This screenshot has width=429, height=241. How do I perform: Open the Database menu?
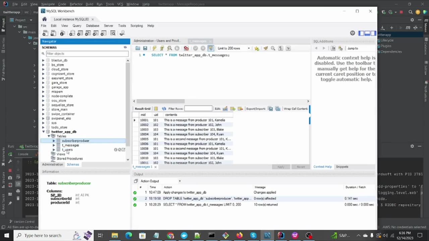93,26
